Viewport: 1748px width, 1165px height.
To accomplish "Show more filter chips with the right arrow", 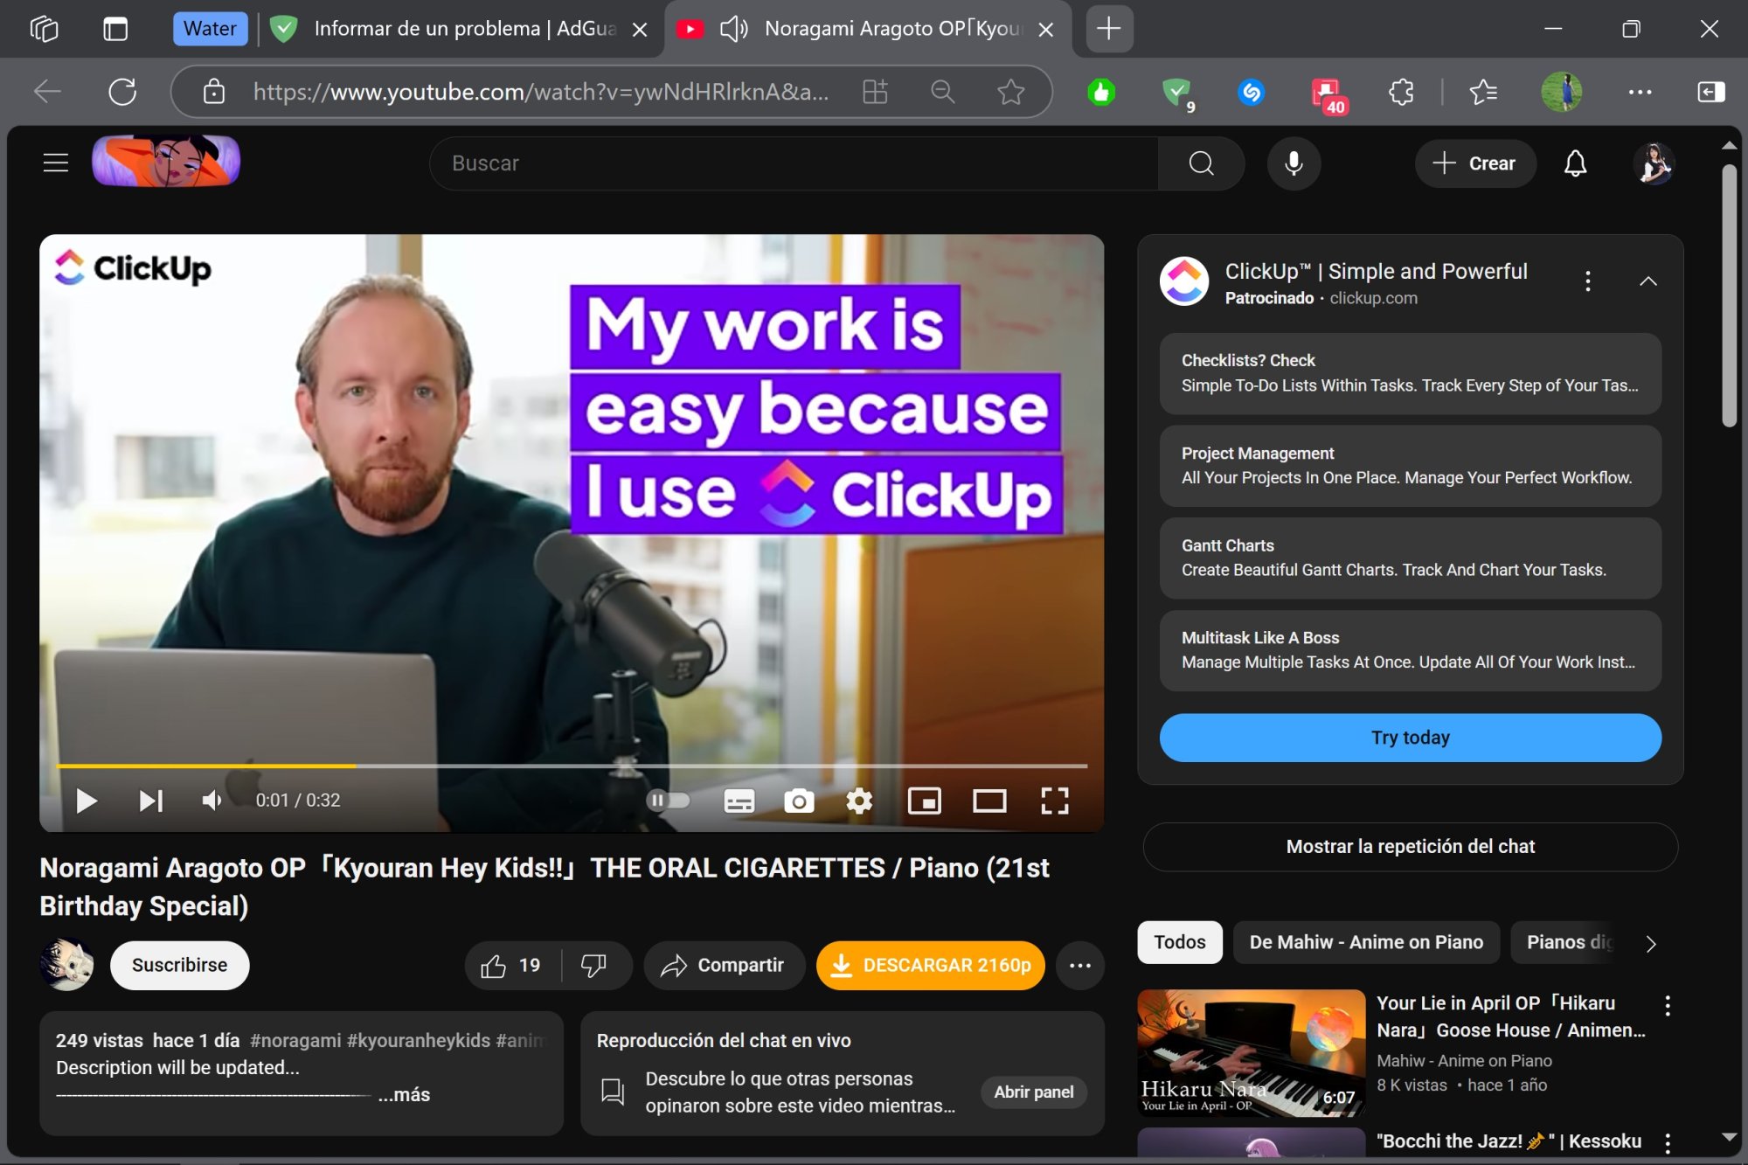I will coord(1650,945).
